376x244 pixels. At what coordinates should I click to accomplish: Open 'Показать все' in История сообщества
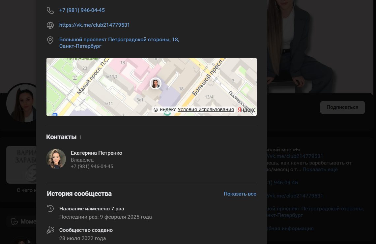click(240, 194)
